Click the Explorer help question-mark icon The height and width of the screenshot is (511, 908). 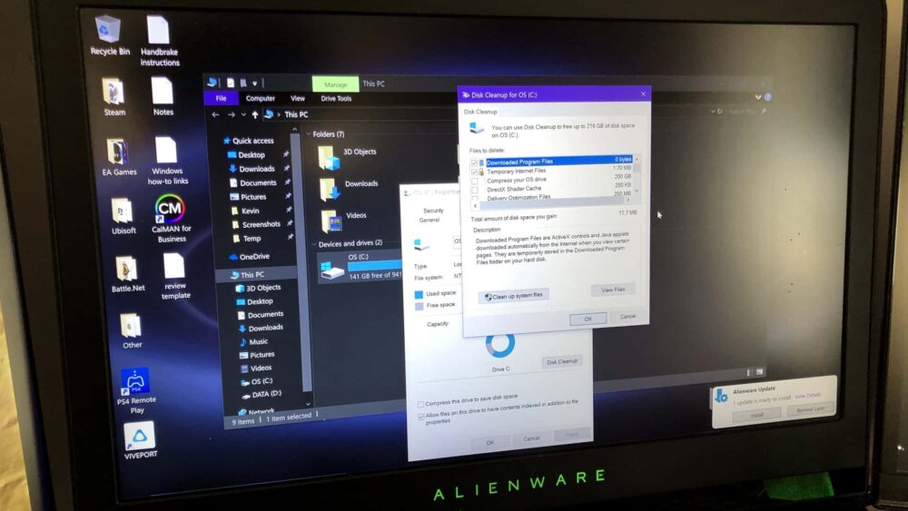pyautogui.click(x=768, y=96)
